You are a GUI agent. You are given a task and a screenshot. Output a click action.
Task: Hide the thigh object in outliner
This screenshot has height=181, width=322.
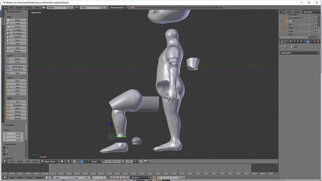[x=309, y=31]
